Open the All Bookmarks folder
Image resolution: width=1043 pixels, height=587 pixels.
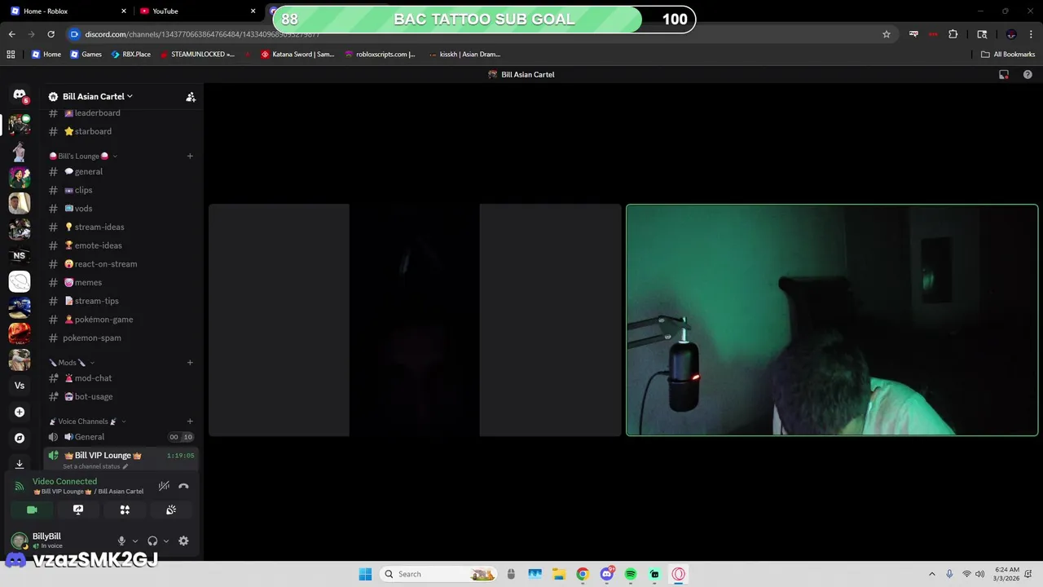(1008, 55)
